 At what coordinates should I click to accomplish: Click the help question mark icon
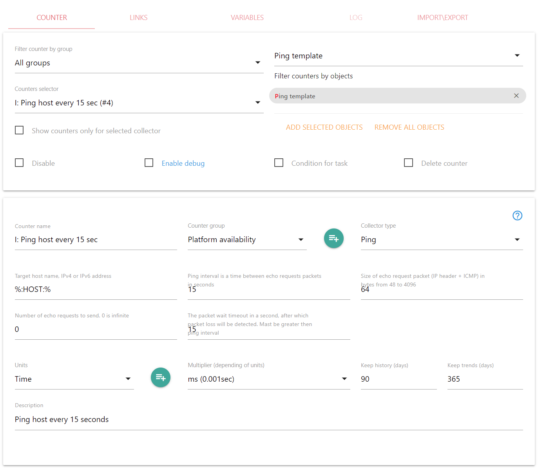(517, 216)
